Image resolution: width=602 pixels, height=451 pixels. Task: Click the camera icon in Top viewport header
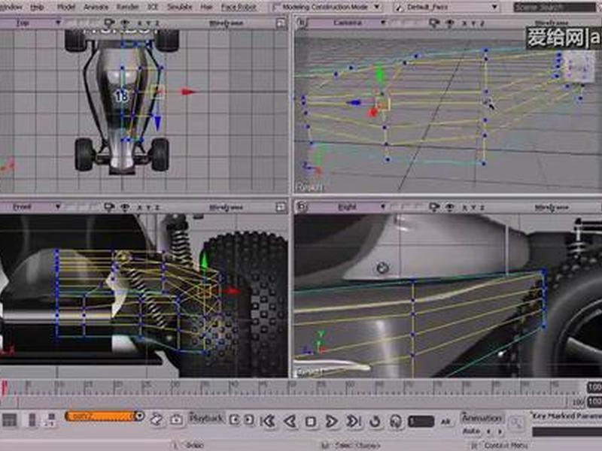(x=109, y=23)
